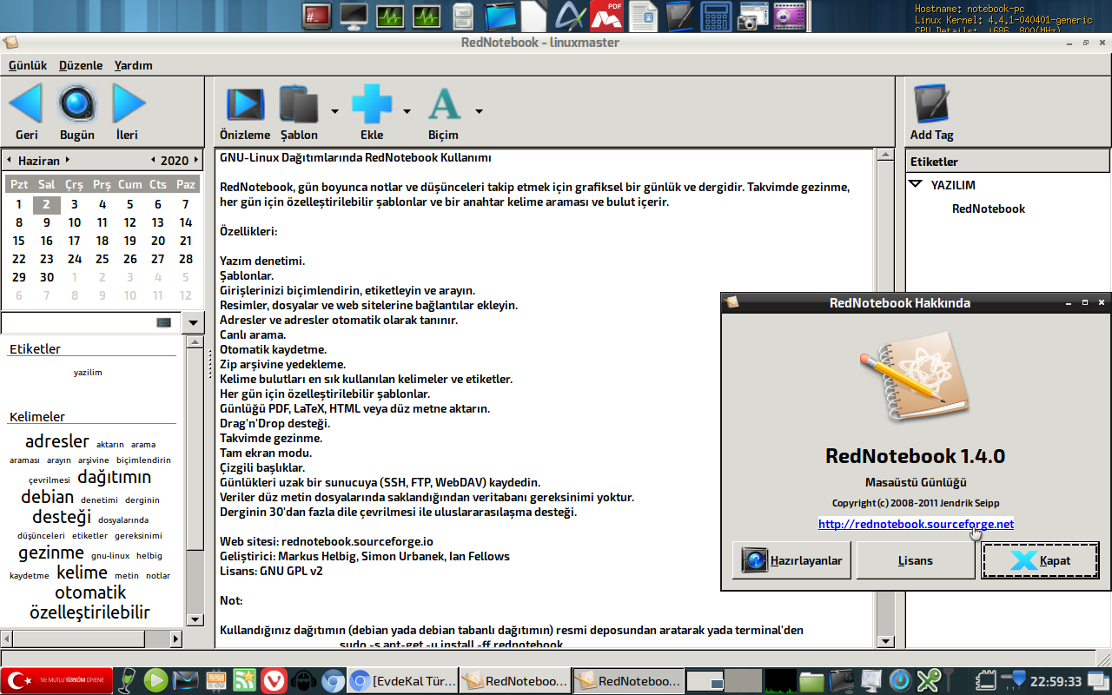Viewport: 1112px width, 695px height.
Task: Open the RSS feed reader icon
Action: [245, 680]
